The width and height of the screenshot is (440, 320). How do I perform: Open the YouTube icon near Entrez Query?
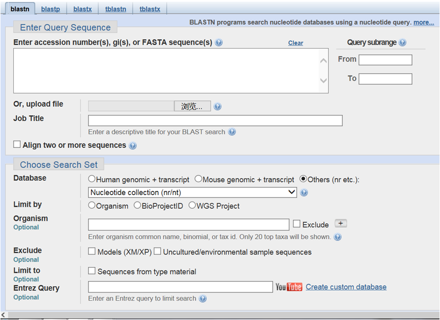pyautogui.click(x=288, y=287)
